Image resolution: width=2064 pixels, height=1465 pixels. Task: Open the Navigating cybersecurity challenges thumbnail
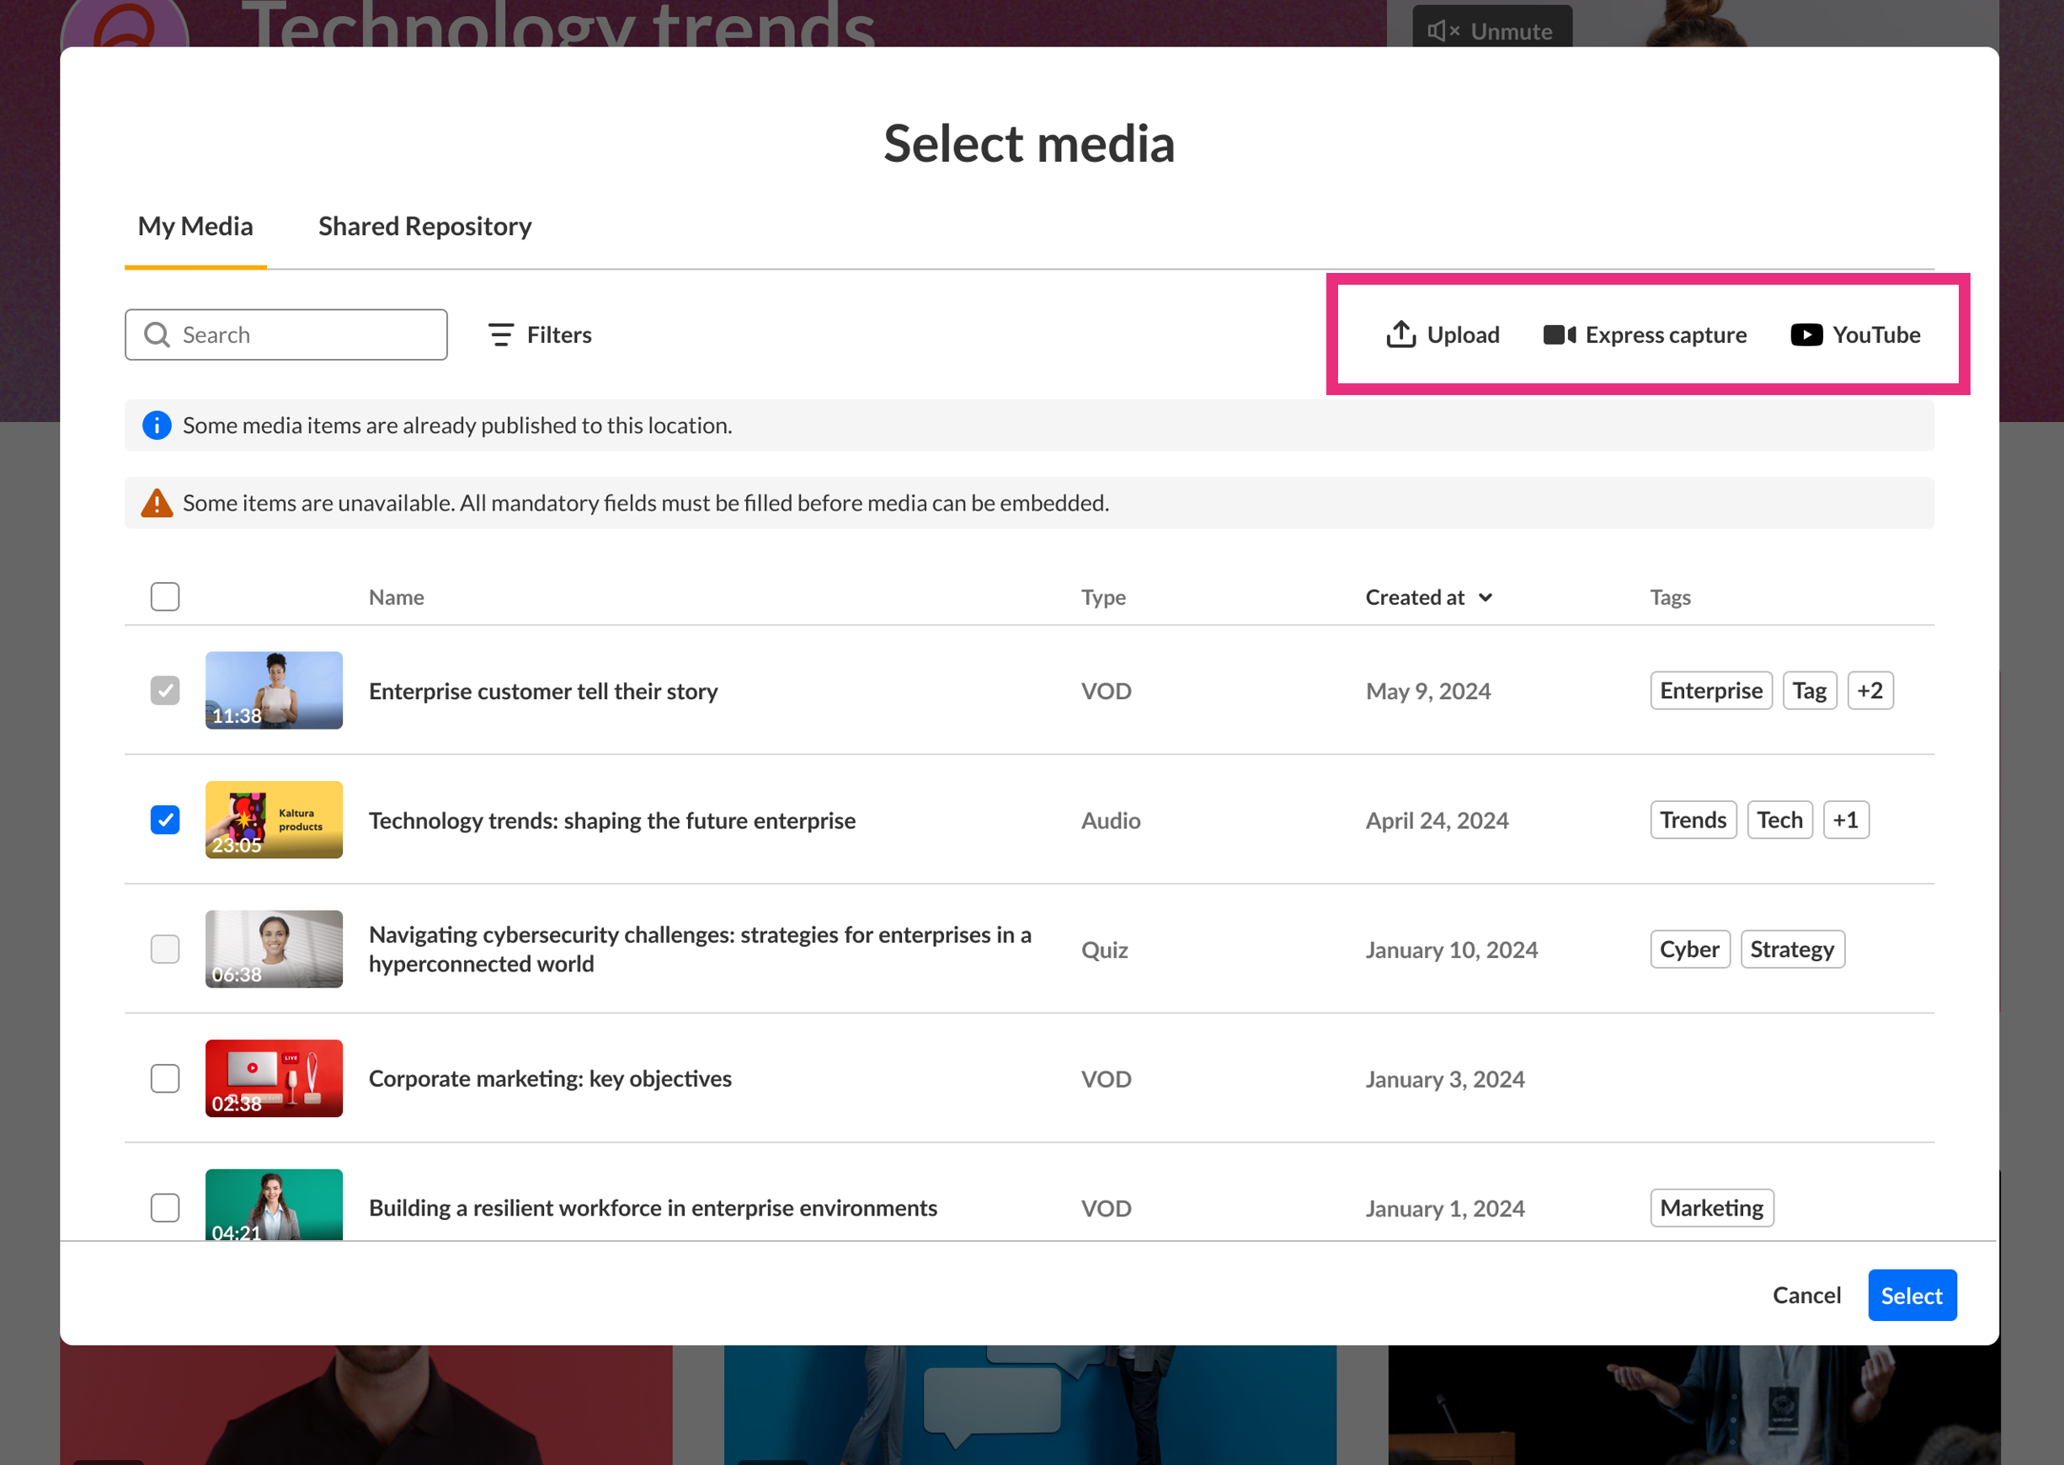tap(273, 949)
